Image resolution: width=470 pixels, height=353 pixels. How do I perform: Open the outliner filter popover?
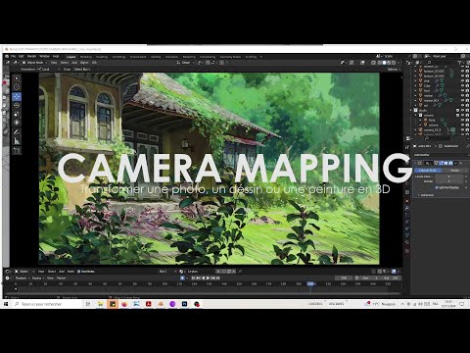coord(459,62)
